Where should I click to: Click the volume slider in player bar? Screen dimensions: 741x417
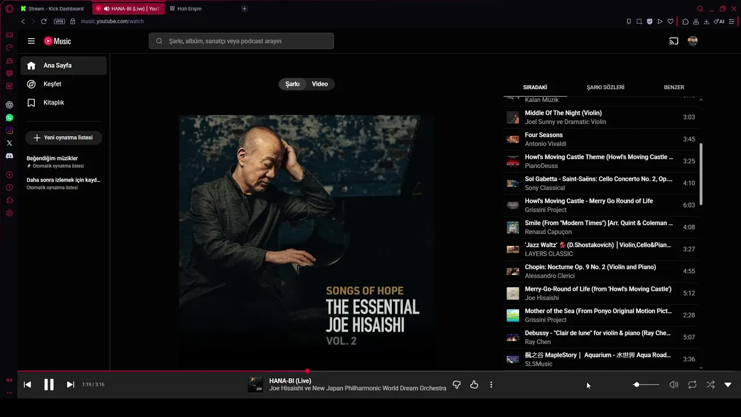tap(645, 385)
